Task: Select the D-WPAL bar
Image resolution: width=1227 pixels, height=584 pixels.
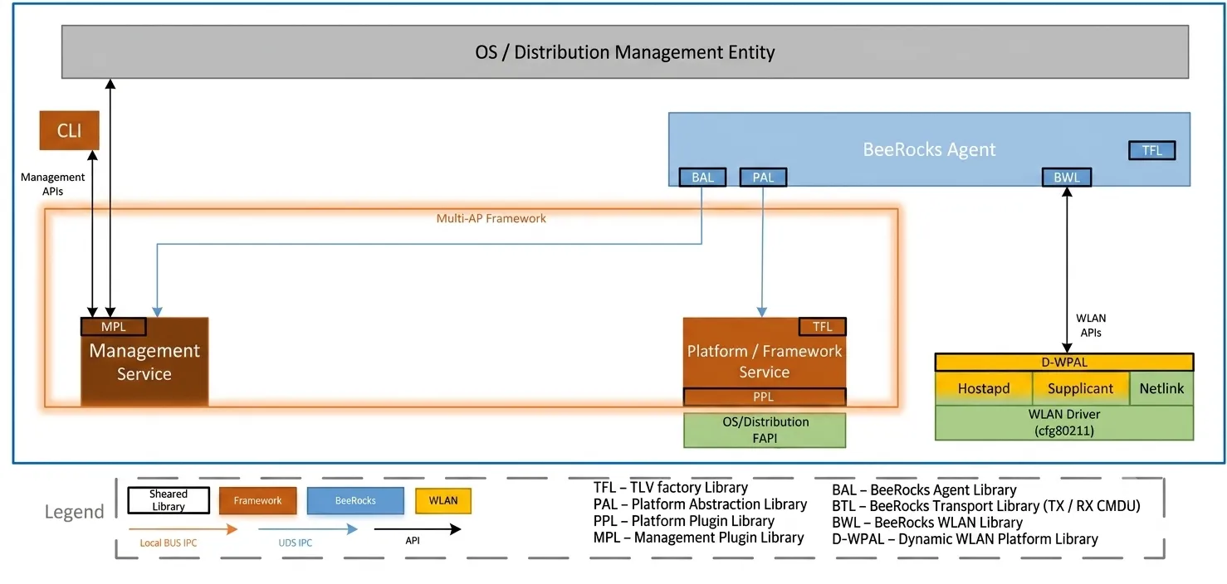Action: coord(1064,362)
